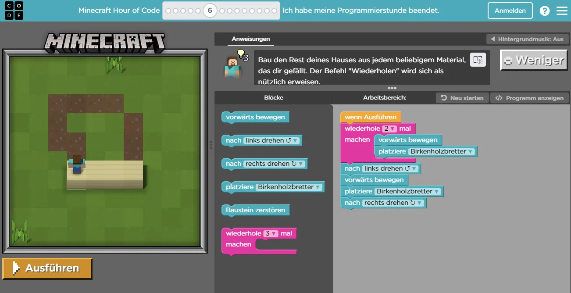Run the program with Ausführen
The width and height of the screenshot is (571, 293).
coord(47,268)
